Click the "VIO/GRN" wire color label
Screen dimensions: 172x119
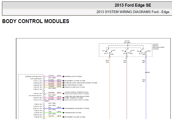click(x=125, y=61)
